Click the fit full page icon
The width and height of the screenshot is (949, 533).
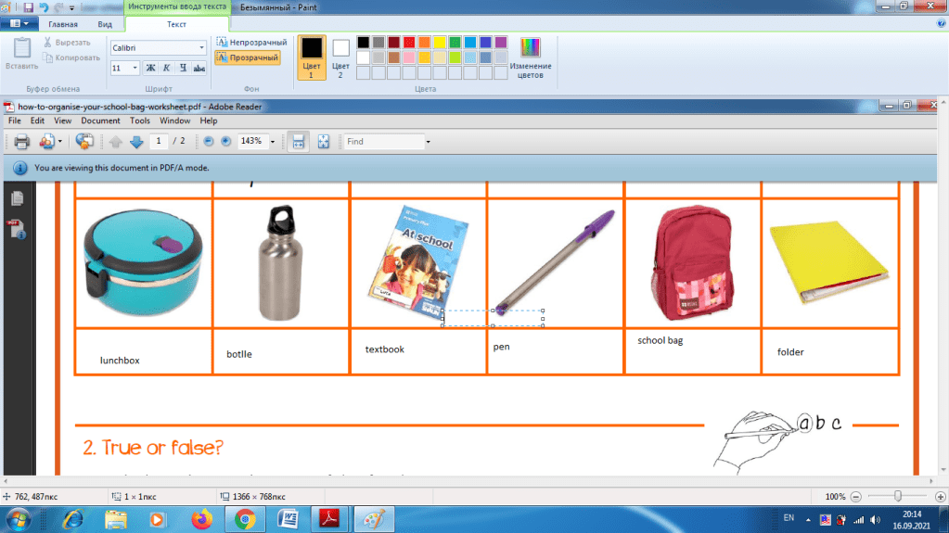pos(324,142)
